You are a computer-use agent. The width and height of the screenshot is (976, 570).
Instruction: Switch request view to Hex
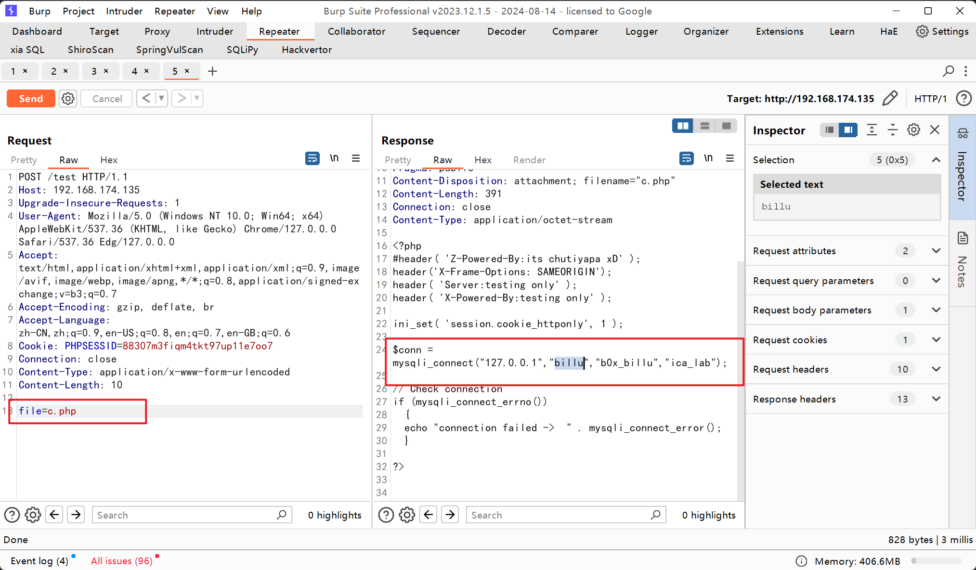click(x=109, y=160)
